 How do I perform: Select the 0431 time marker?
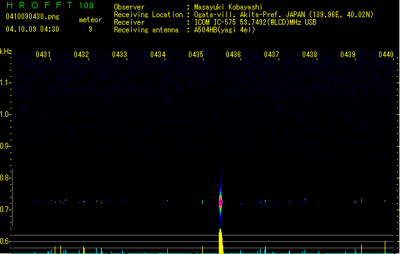tap(43, 55)
